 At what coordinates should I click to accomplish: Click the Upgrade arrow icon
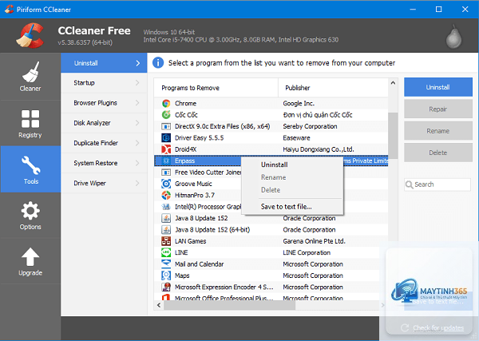(x=30, y=256)
